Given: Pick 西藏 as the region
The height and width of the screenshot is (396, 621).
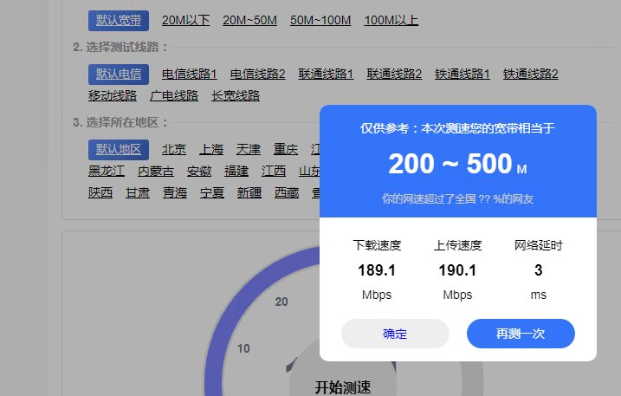Looking at the screenshot, I should click(x=287, y=193).
